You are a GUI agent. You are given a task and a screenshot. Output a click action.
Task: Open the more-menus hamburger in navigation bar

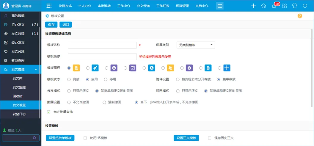click(x=220, y=6)
